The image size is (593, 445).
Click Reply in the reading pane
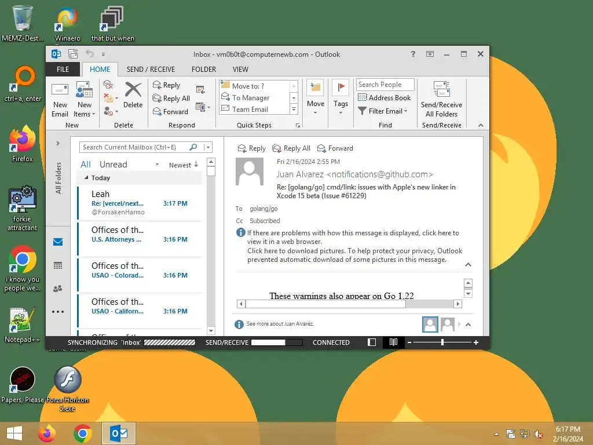[251, 148]
